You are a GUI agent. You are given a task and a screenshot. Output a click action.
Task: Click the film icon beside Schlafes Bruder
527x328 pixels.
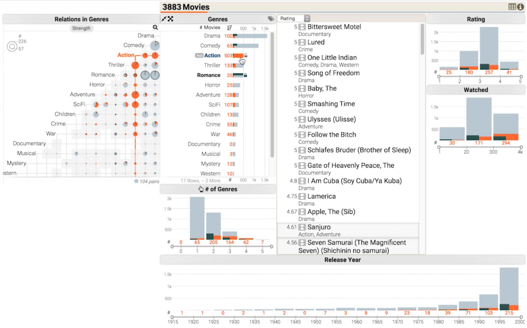point(302,150)
